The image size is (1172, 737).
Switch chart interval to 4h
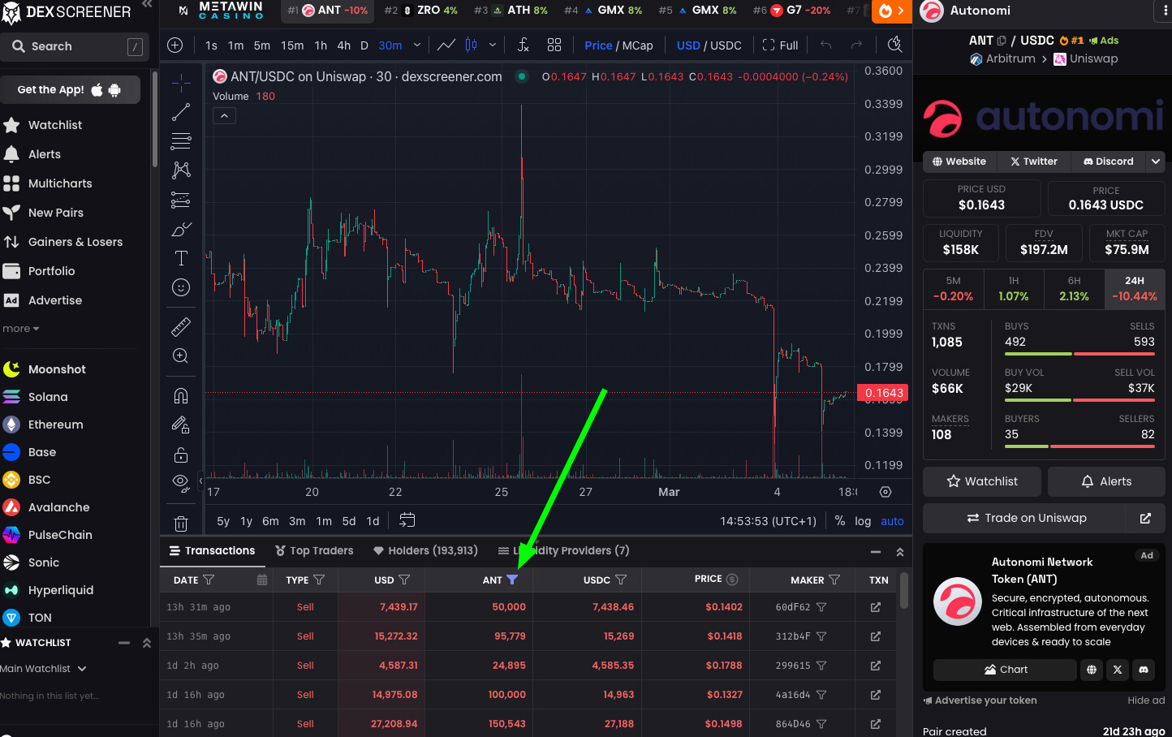tap(344, 45)
